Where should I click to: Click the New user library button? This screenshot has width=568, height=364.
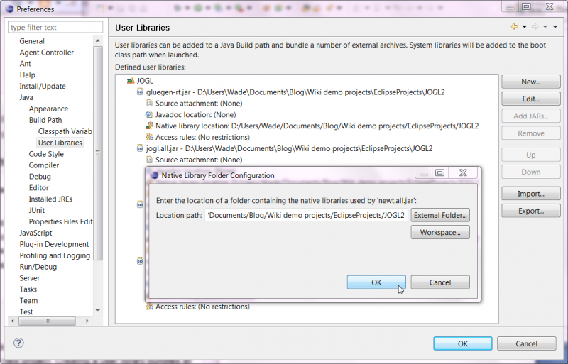[x=531, y=82]
